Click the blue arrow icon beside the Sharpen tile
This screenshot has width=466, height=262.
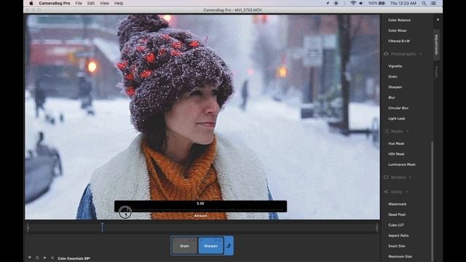click(x=229, y=246)
